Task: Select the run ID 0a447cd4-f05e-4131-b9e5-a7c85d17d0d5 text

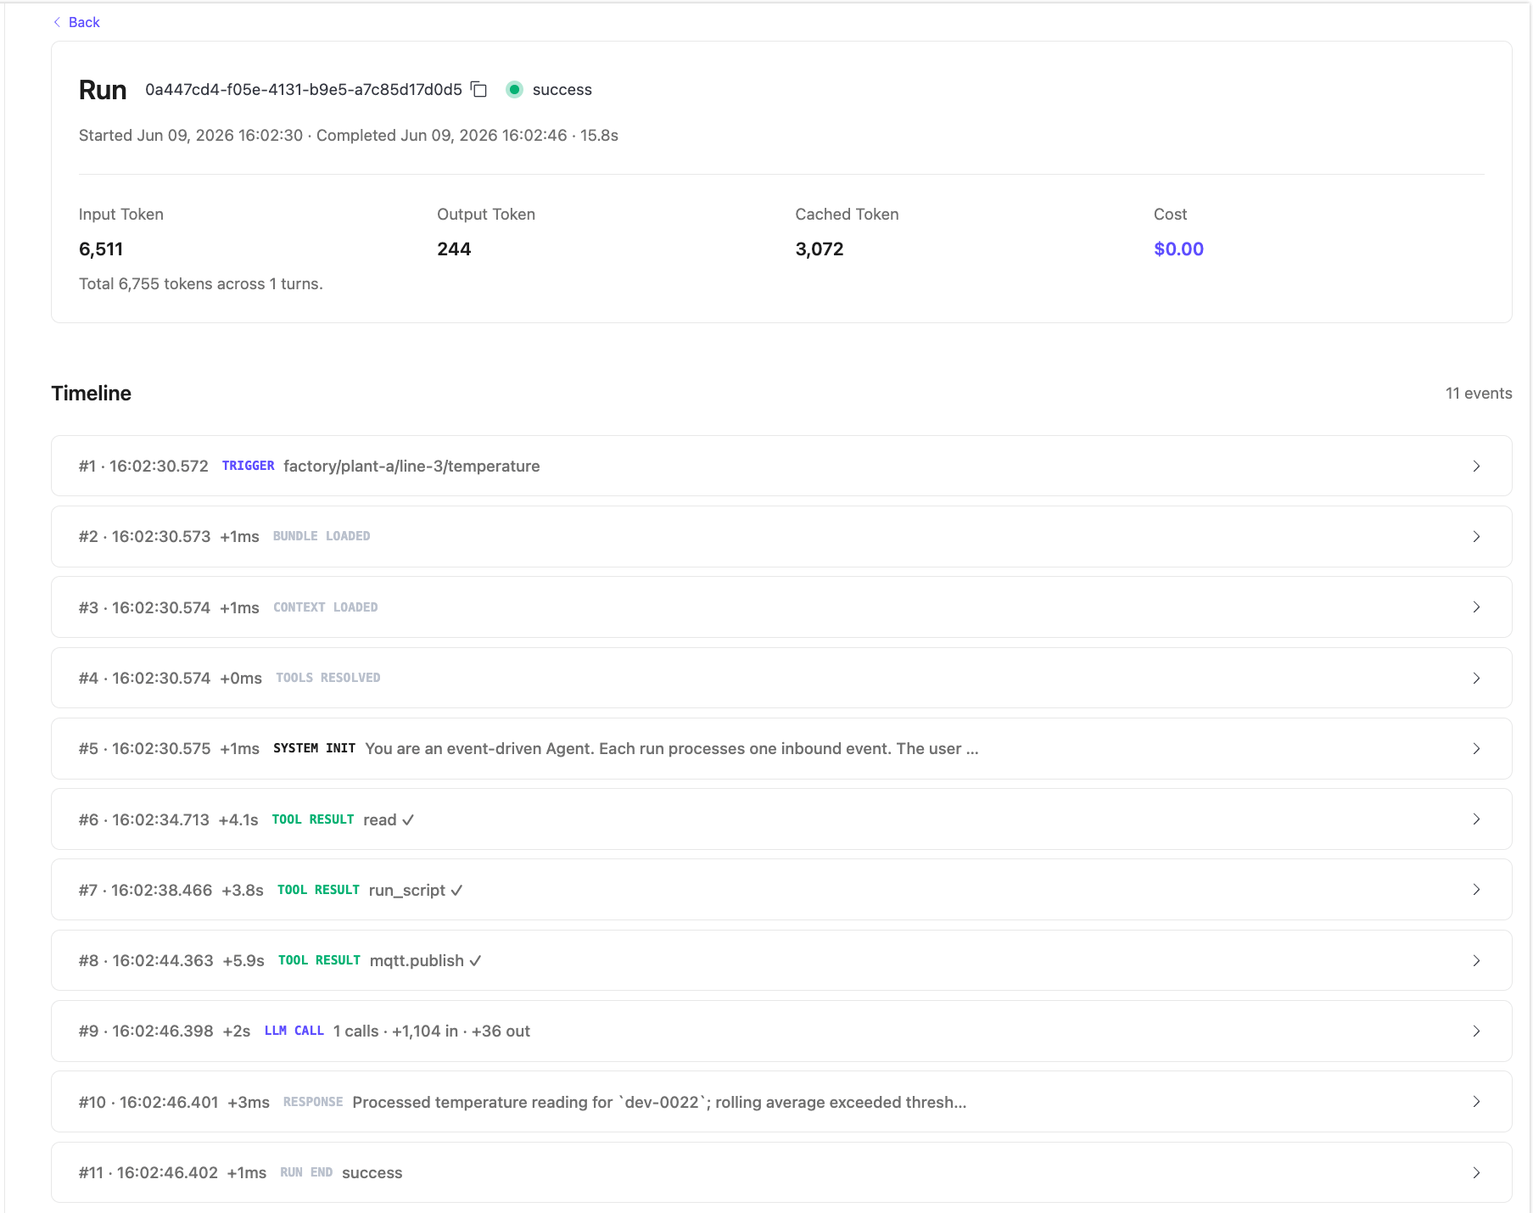Action: click(x=304, y=89)
